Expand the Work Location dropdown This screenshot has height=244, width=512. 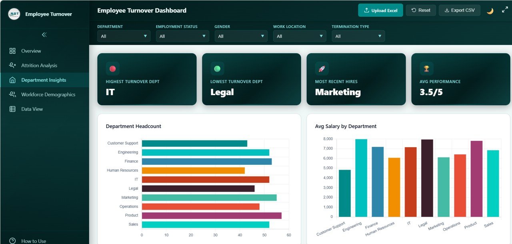click(299, 36)
